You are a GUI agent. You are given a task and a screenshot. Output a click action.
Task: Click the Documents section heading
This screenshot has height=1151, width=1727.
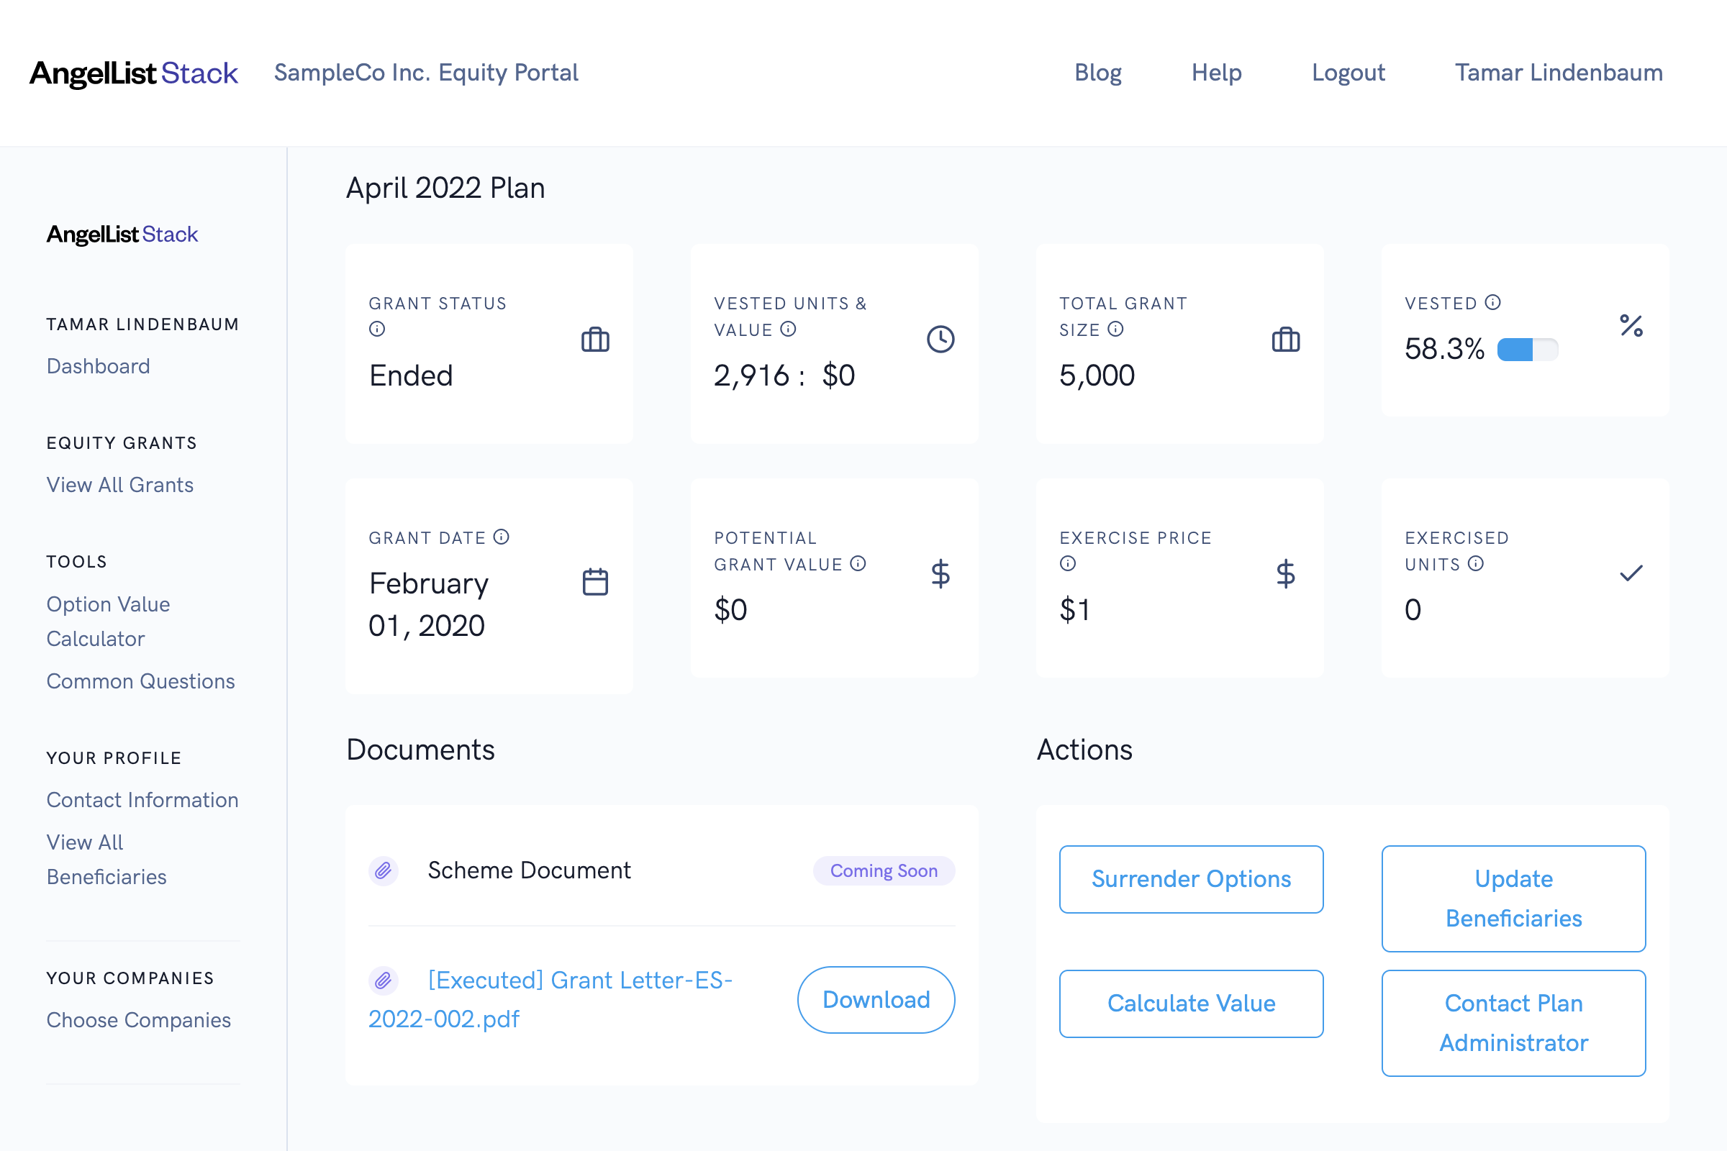pyautogui.click(x=420, y=750)
